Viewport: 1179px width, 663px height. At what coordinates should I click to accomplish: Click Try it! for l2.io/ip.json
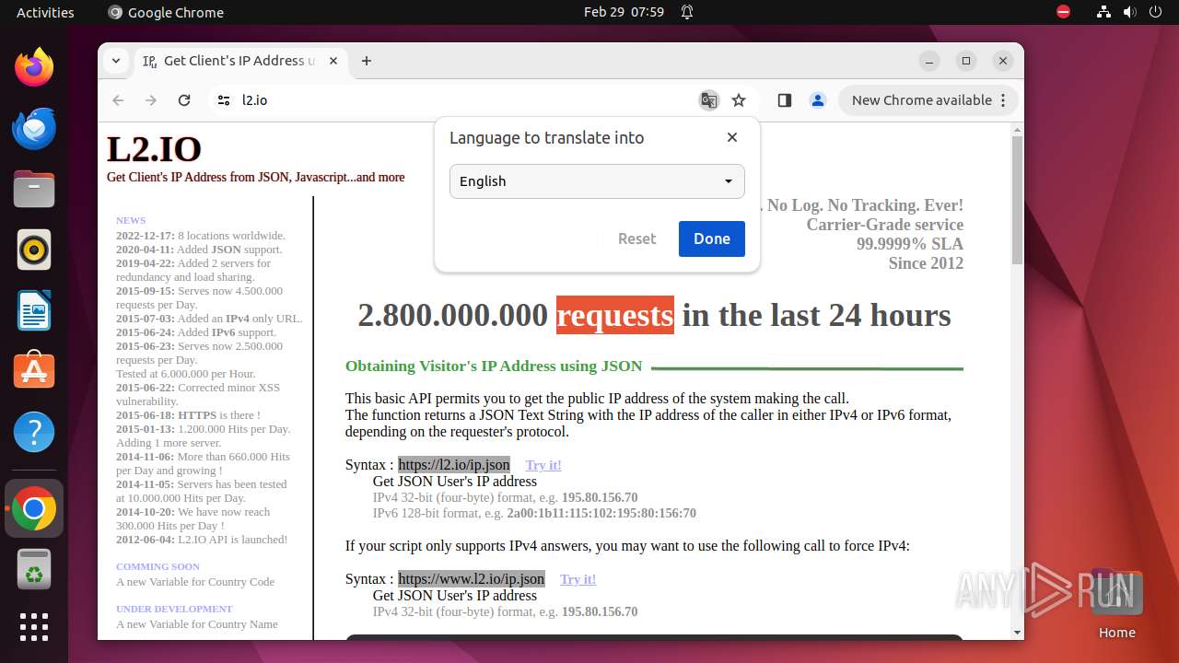[x=543, y=465]
